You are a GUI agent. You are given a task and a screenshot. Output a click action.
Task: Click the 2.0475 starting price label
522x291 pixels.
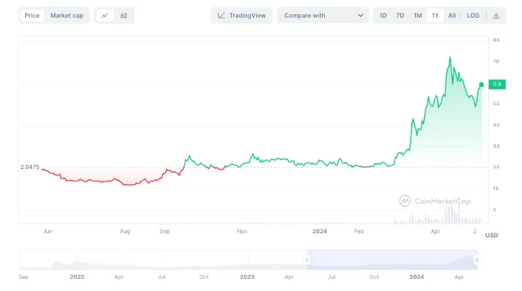click(30, 167)
